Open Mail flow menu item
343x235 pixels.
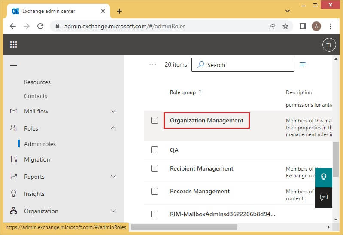pyautogui.click(x=36, y=111)
